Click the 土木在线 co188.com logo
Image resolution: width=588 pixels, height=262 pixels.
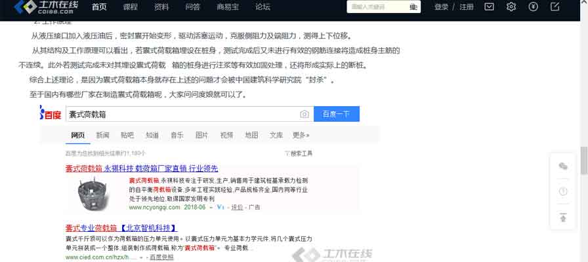point(46,7)
